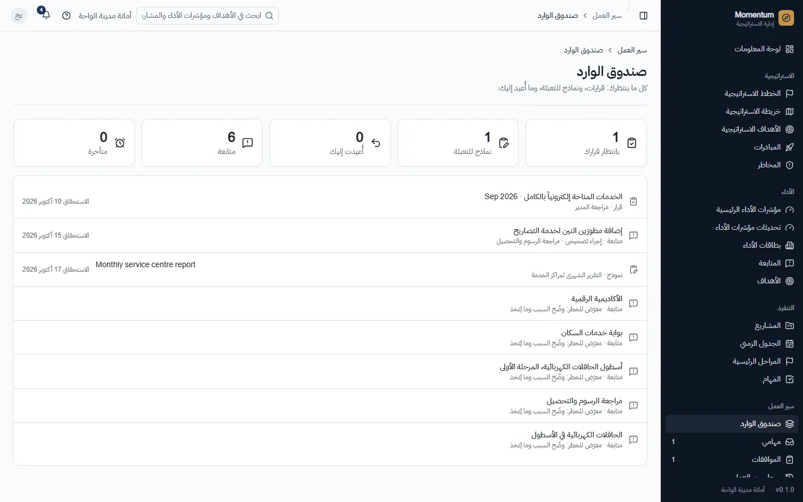This screenshot has width=803, height=502.
Task: Click the rocket icon beside المبادرات
Action: (x=790, y=147)
